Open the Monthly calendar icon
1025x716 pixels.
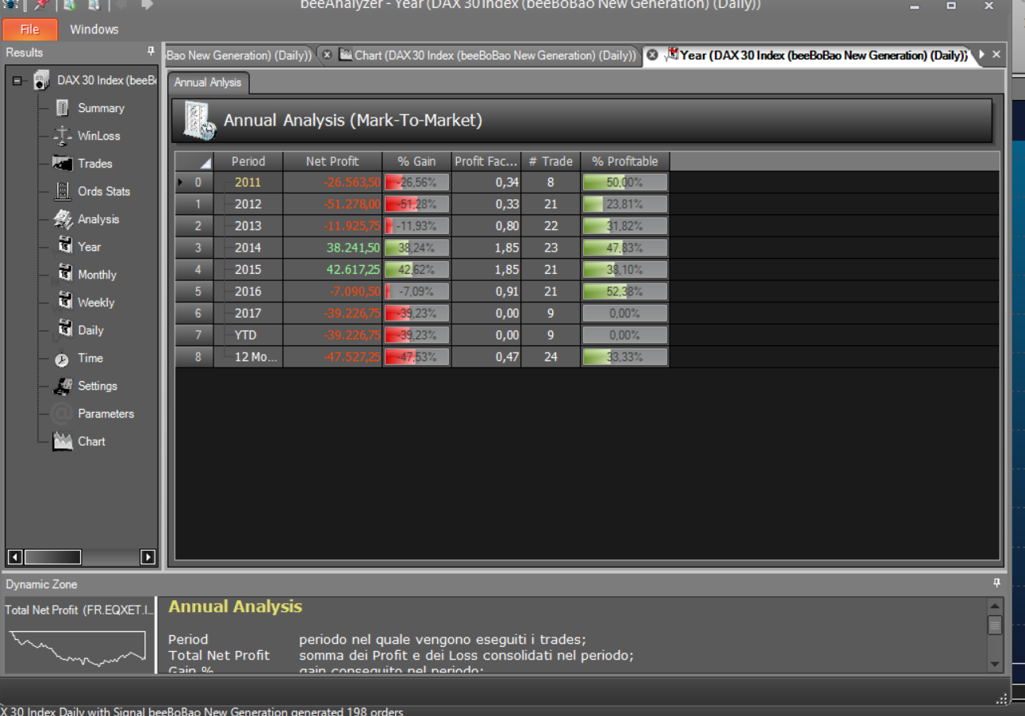coord(65,275)
